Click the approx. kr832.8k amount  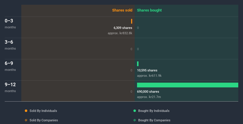pyautogui.click(x=120, y=33)
